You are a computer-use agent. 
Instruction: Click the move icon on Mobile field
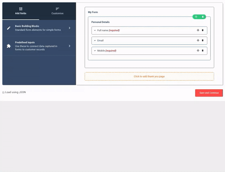pyautogui.click(x=198, y=50)
